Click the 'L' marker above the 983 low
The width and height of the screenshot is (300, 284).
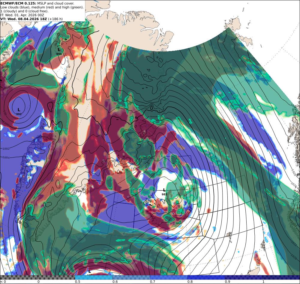(164, 190)
